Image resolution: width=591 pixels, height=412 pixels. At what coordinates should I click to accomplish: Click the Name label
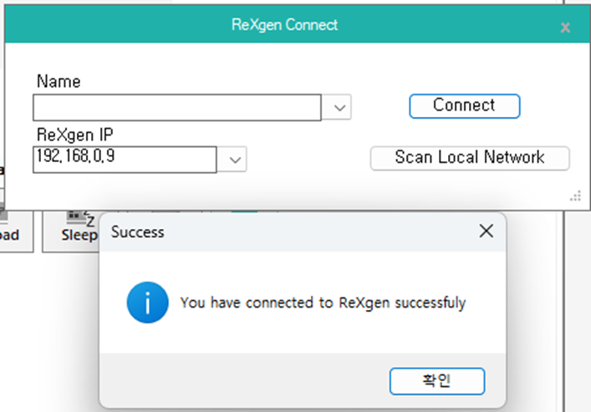59,81
